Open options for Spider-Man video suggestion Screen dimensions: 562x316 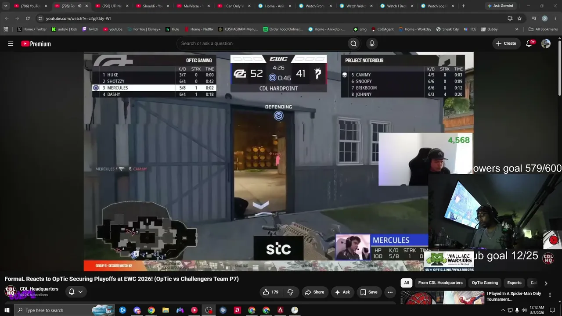pyautogui.click(x=550, y=295)
